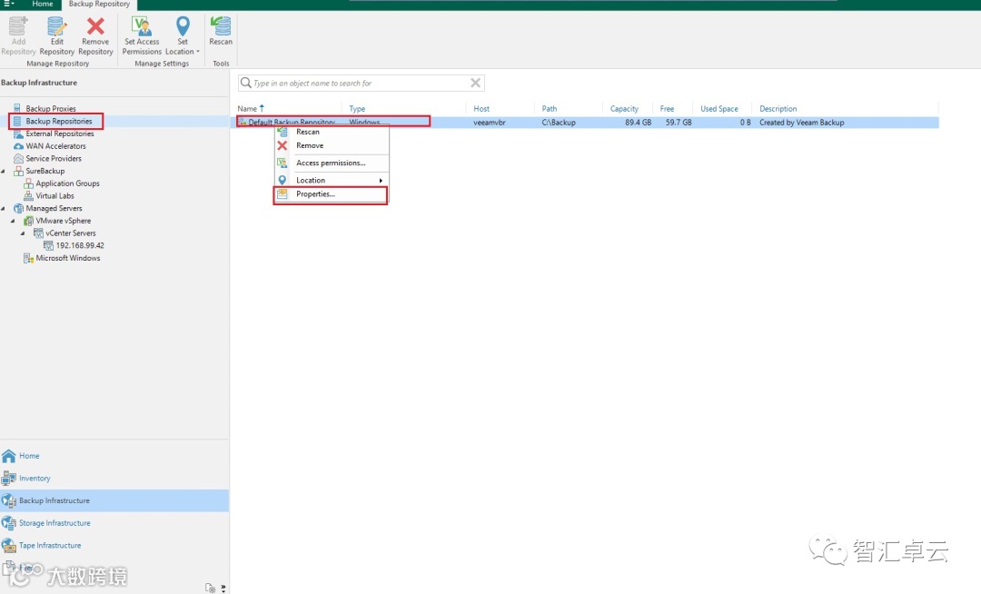
Task: Choose Access permissions from context menu
Action: [331, 163]
